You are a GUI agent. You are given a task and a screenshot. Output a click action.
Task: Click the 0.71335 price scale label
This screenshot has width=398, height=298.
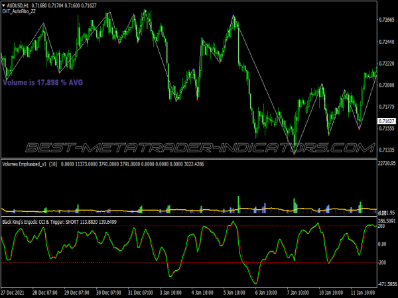387,150
